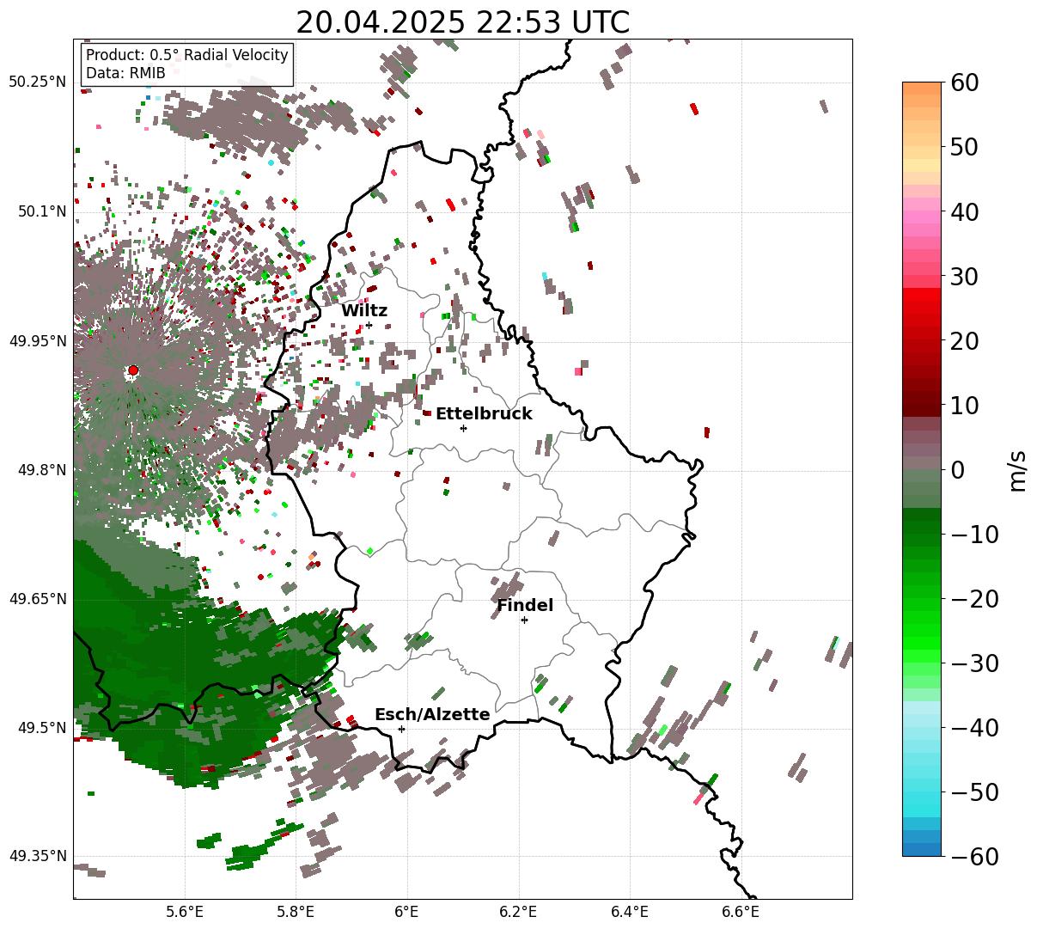
Task: Click the colorbar tick label −60
Action: (x=973, y=856)
